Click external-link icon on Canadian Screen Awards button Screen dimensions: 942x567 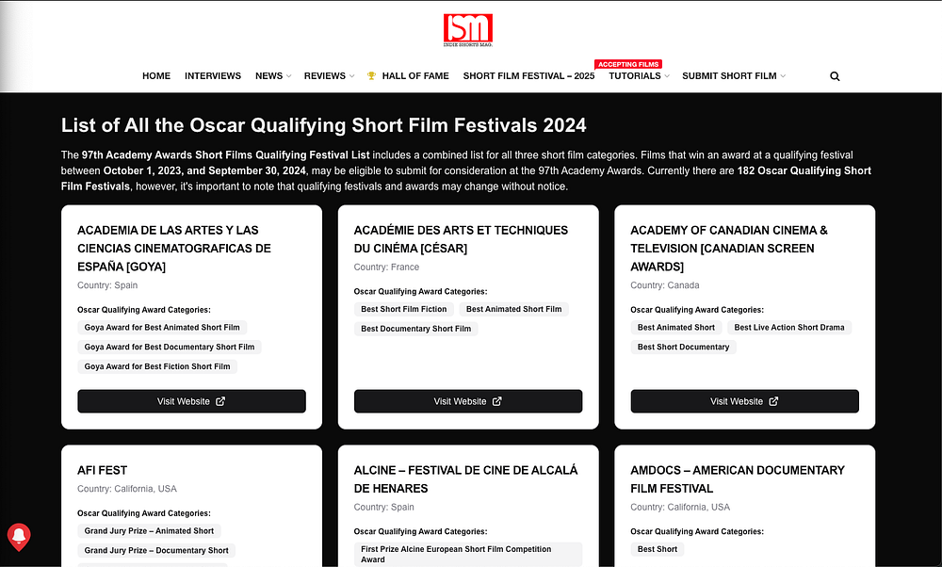point(773,401)
